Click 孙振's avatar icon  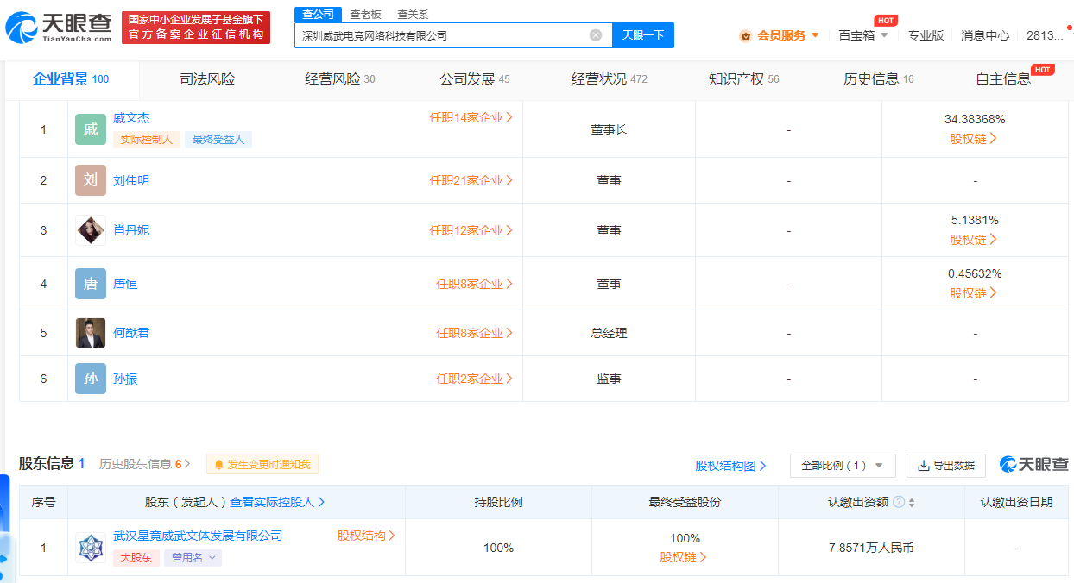click(x=91, y=379)
